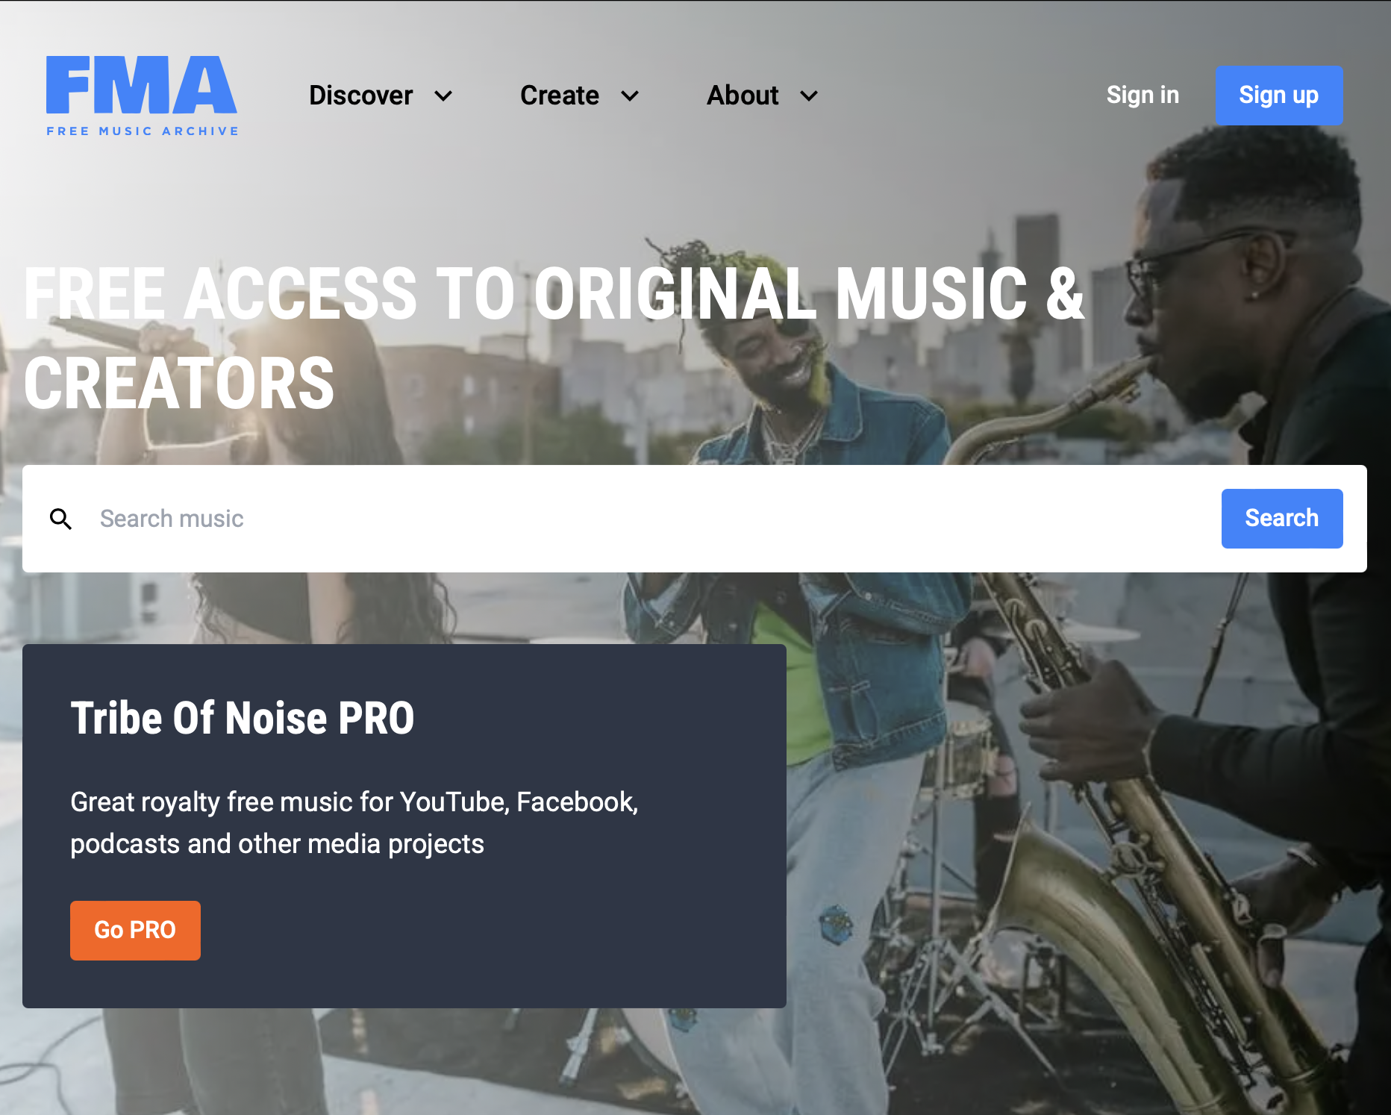Click the orange Go PRO button

(x=135, y=931)
